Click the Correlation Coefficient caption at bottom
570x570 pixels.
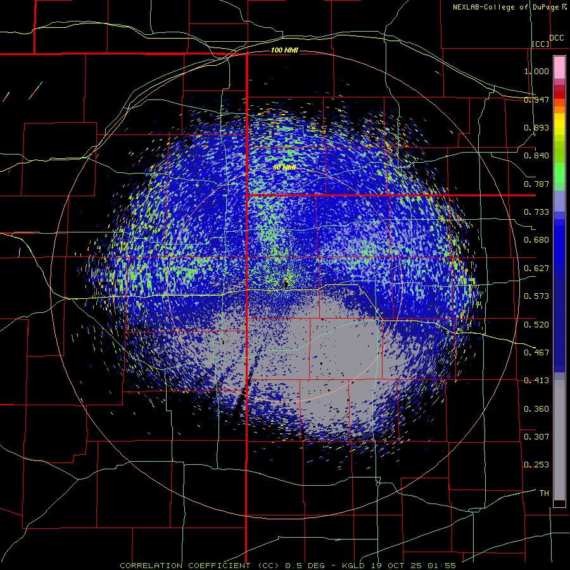[288, 566]
